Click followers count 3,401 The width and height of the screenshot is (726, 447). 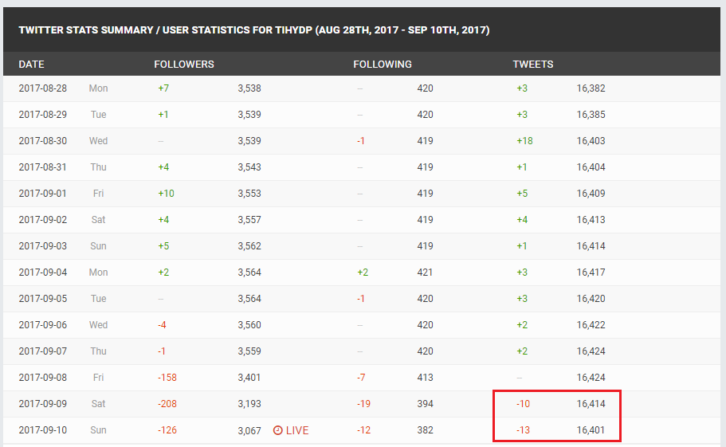249,378
